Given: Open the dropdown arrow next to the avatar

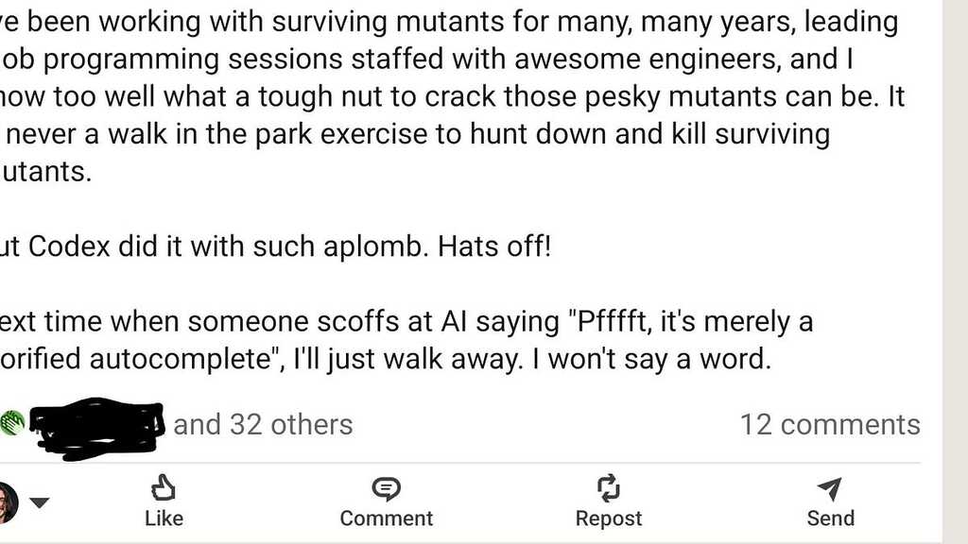Looking at the screenshot, I should click(x=39, y=502).
